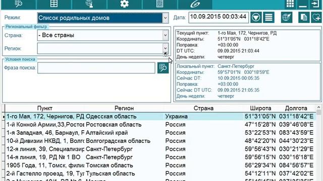Open the calculator tab in top toolbar
The height and width of the screenshot is (181, 323).
(160, 4)
